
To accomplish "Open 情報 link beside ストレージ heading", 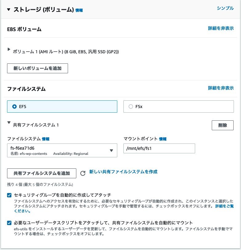I will point(79,10).
